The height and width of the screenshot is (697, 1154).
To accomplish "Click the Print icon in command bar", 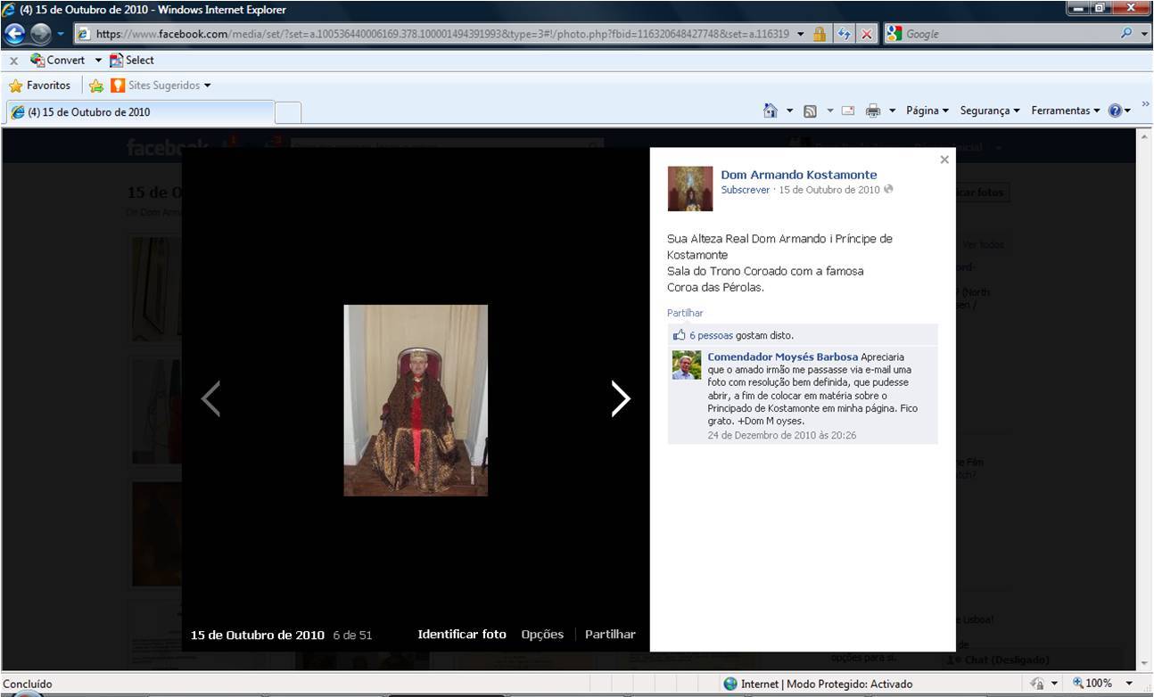I will coord(873,111).
